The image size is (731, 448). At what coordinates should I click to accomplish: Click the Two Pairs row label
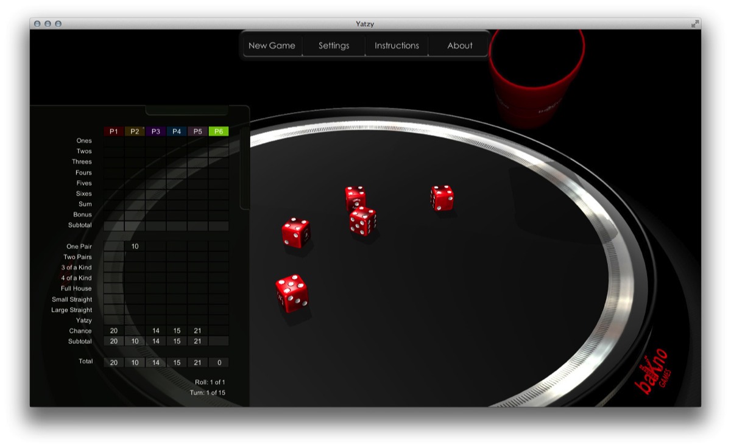tap(78, 257)
